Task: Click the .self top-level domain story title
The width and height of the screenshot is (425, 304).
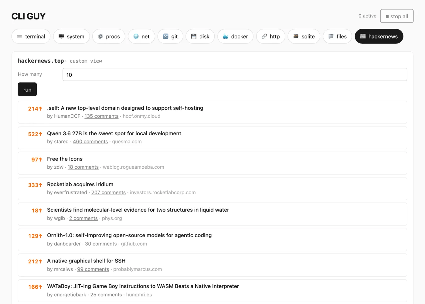Action: [125, 108]
